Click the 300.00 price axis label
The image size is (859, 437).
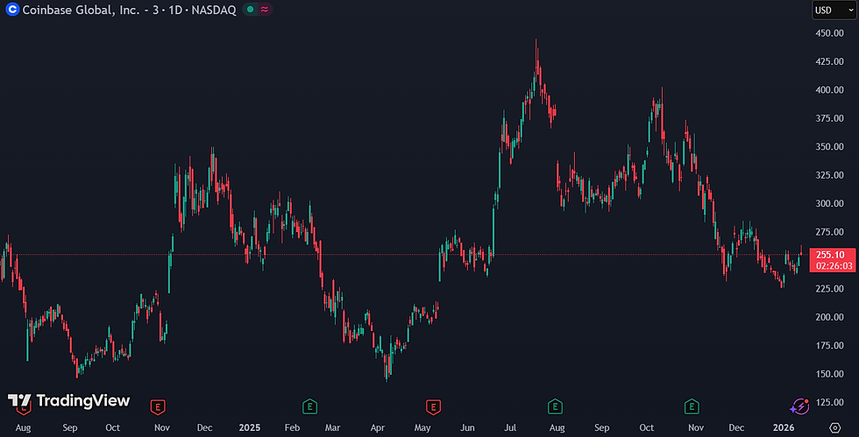point(829,203)
